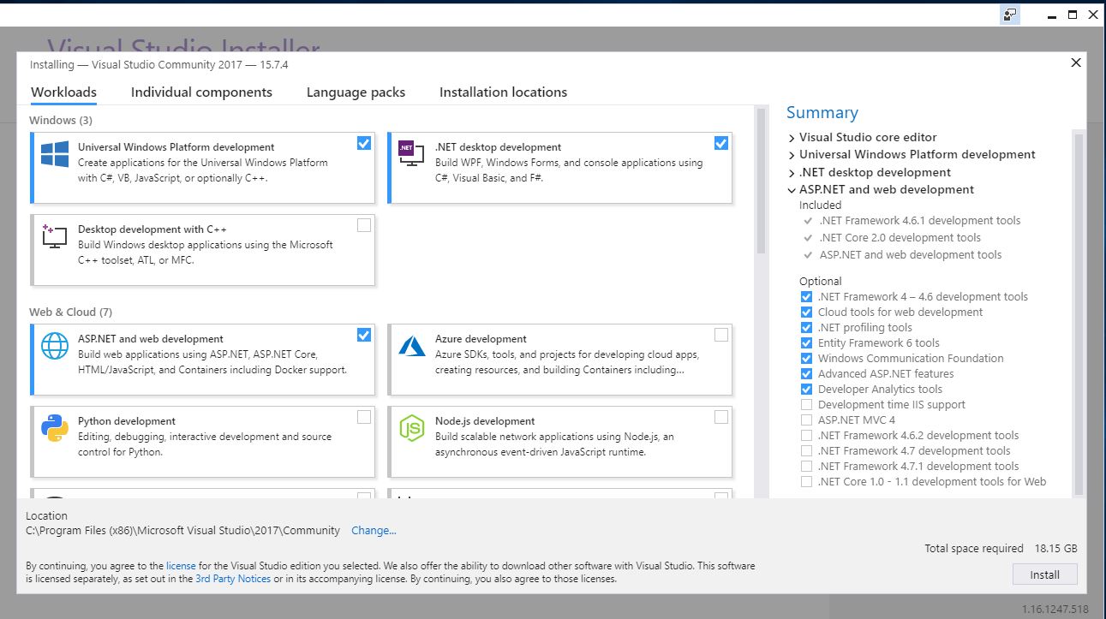Viewport: 1106px width, 619px height.
Task: Click the Optional section label
Action: pyautogui.click(x=821, y=282)
